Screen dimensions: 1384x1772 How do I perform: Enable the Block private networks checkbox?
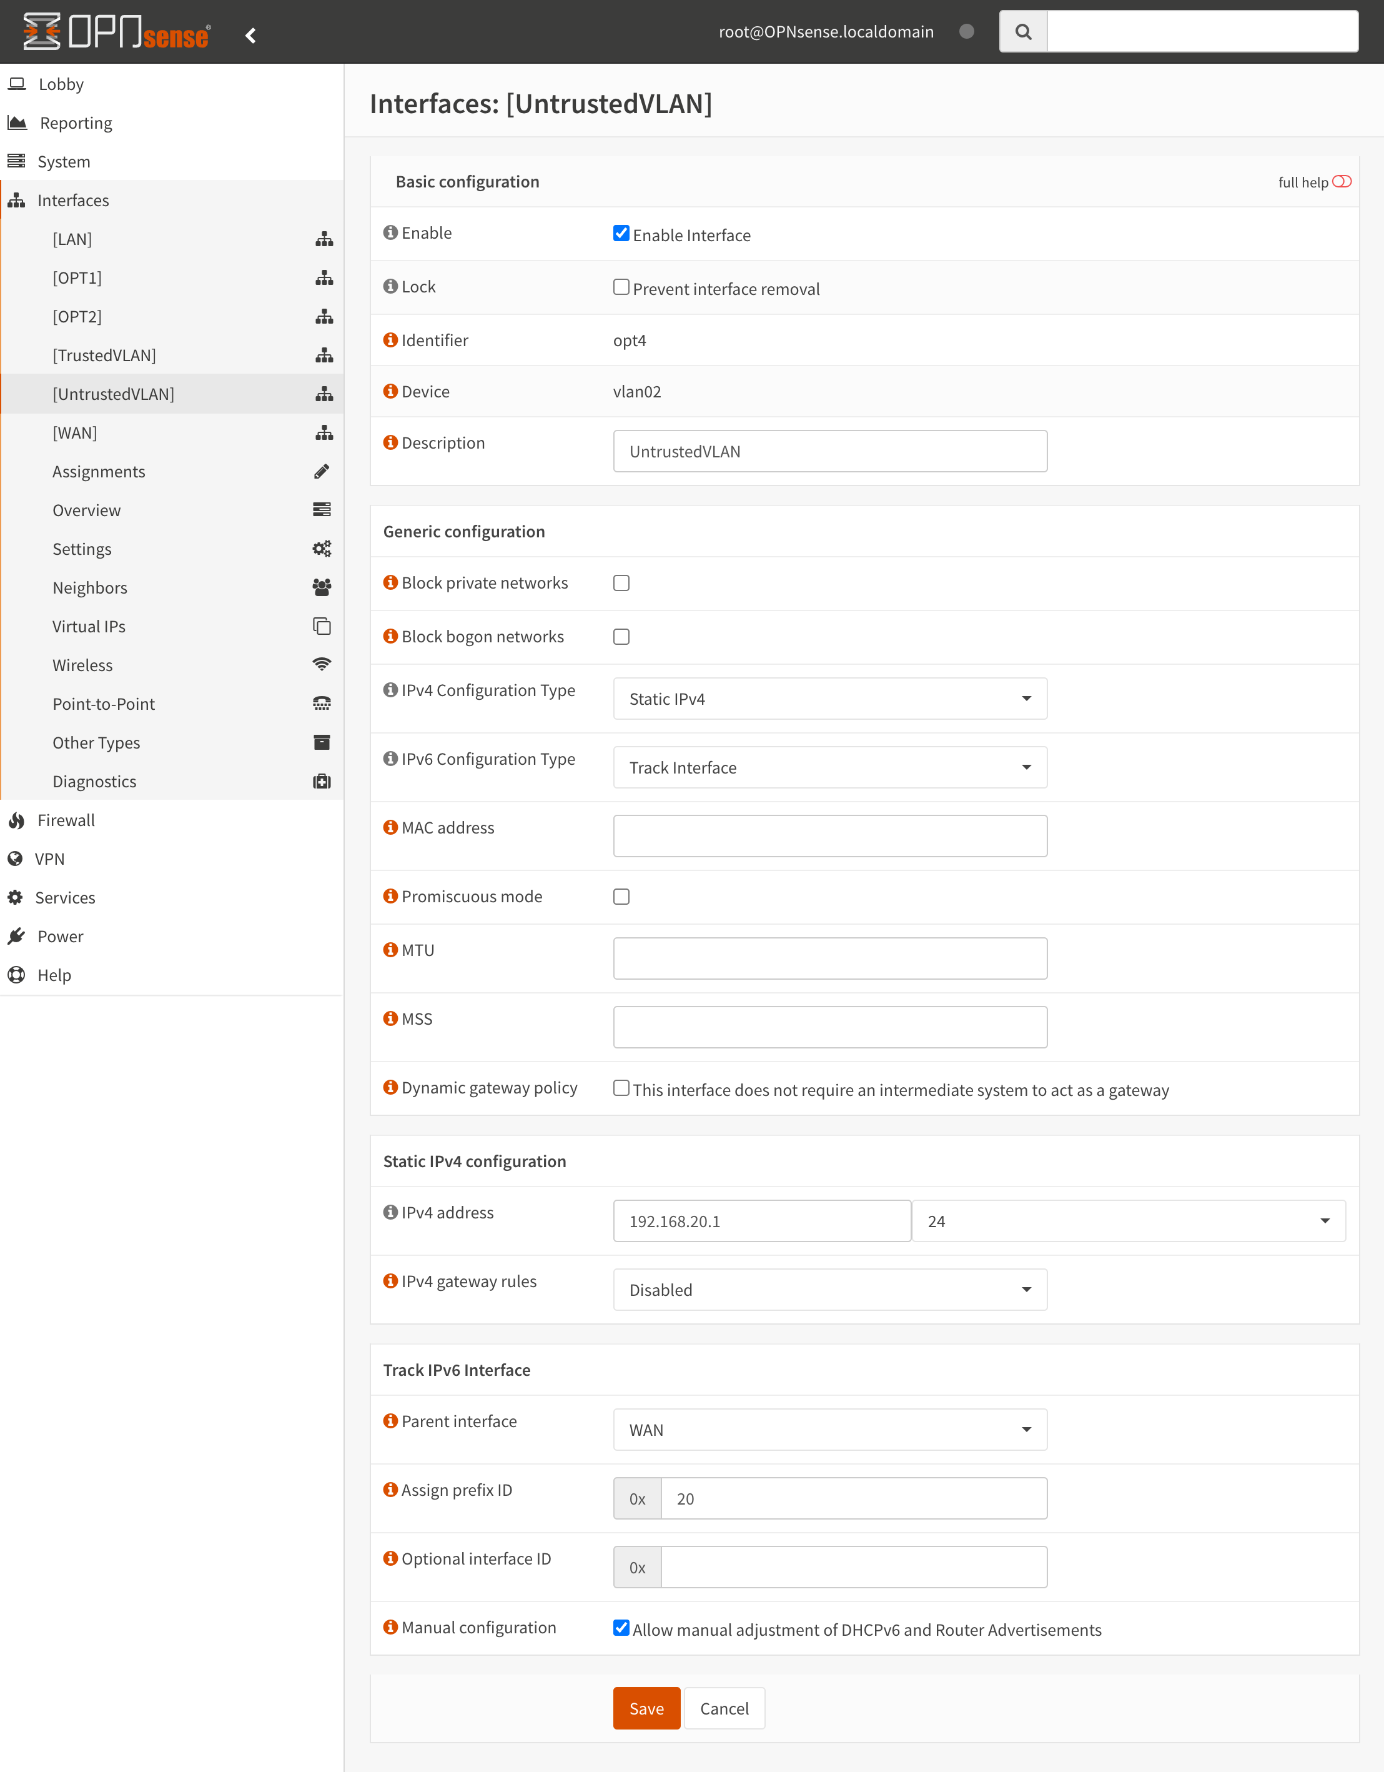coord(621,582)
